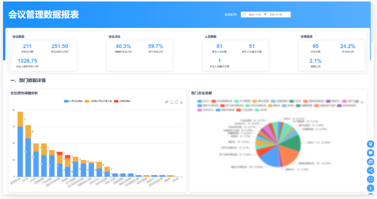Viewport: 377px width, 199px height.
Task: Click bar chart toolbox swap-axis icon
Action: 167,102
